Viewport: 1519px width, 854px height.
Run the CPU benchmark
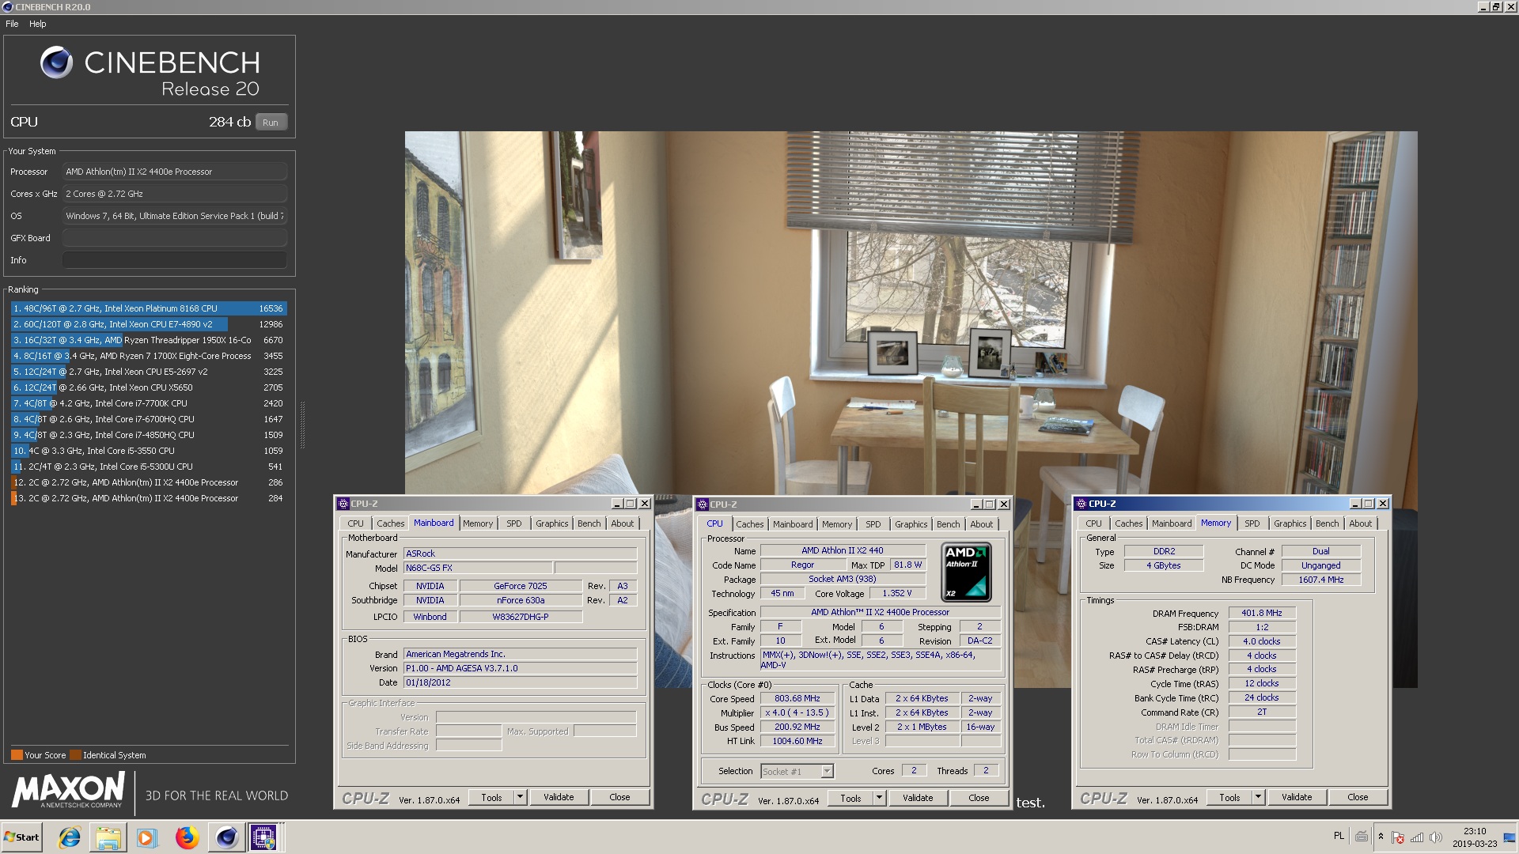pyautogui.click(x=271, y=123)
